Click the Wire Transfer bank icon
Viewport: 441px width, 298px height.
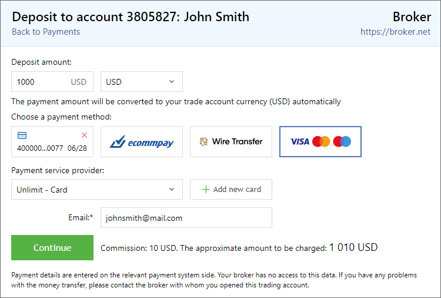tap(205, 141)
